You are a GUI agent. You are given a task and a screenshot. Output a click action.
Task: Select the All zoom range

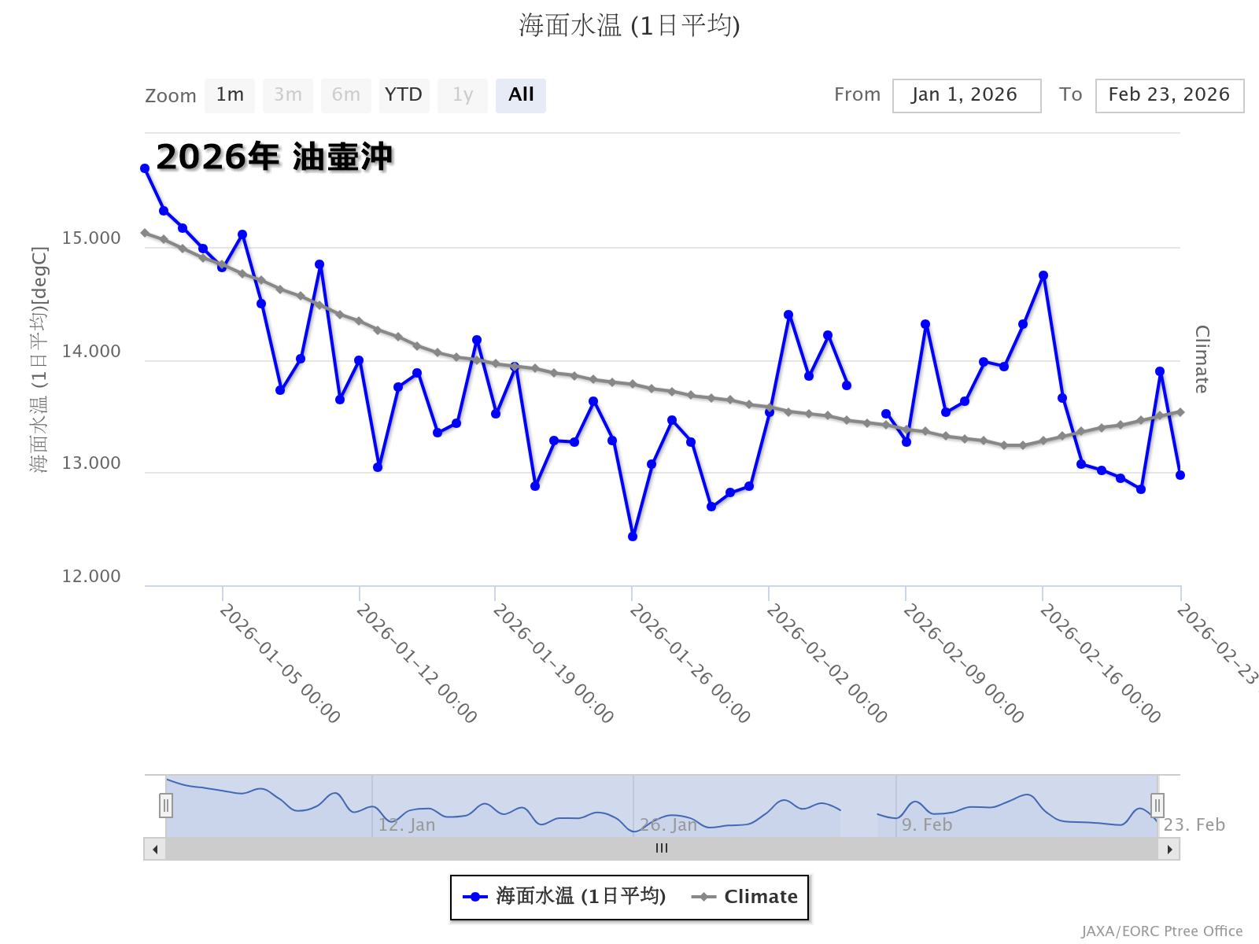click(x=521, y=95)
